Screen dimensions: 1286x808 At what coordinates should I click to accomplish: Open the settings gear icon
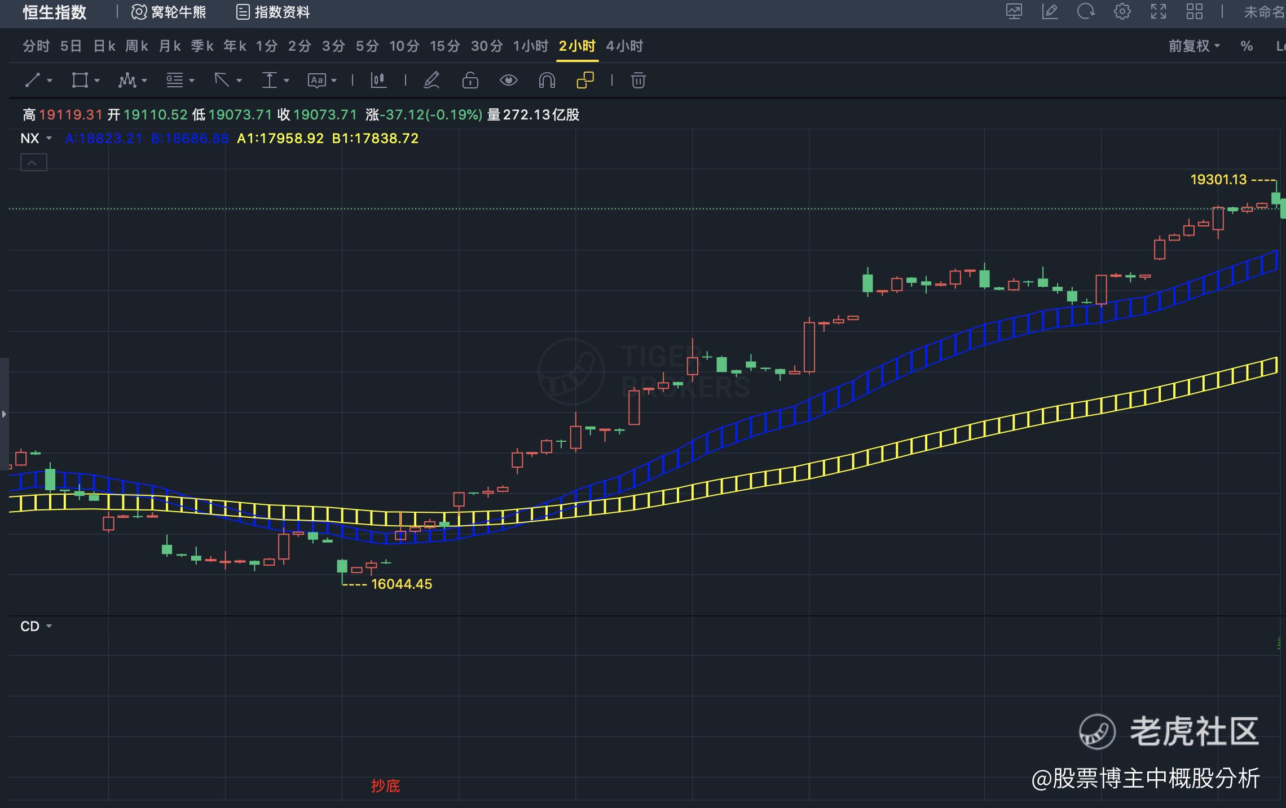1122,12
